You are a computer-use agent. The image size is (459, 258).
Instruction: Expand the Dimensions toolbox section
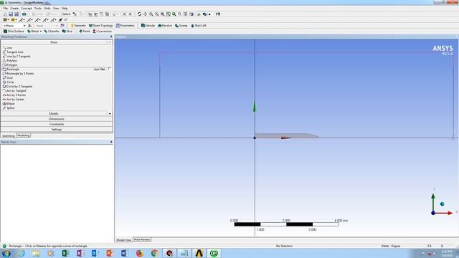click(57, 119)
